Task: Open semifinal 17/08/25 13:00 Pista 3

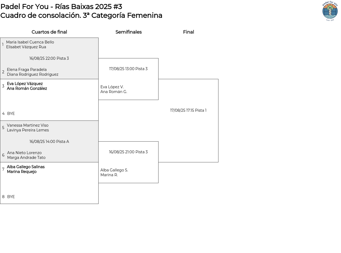Action: 128,69
